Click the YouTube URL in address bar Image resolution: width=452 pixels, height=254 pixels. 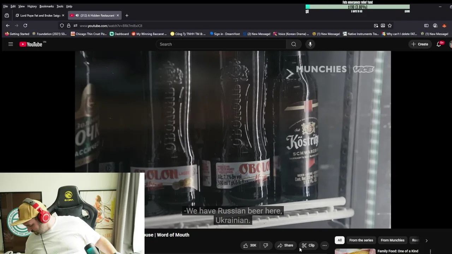coord(111,26)
